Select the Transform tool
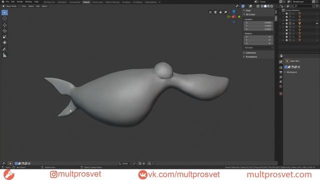Screen dimensions: 320x180 (x=4, y=42)
